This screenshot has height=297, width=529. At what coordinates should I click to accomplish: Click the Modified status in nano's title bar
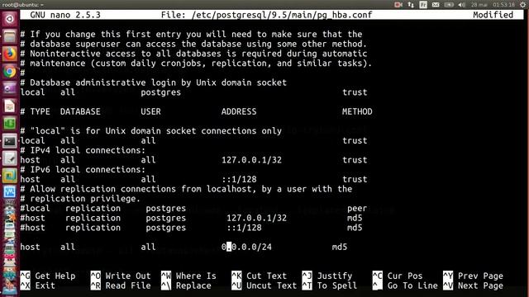(x=493, y=15)
